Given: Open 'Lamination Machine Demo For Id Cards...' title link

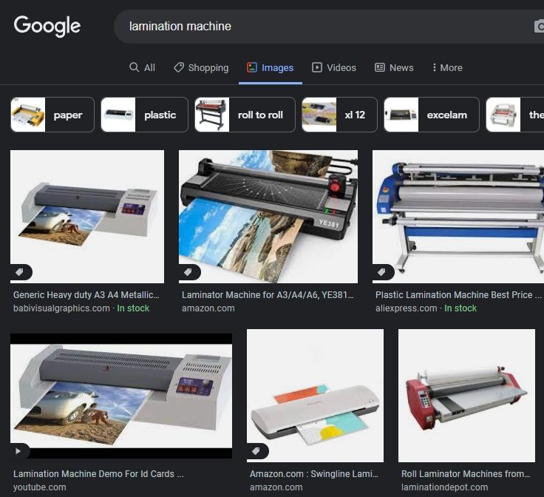Looking at the screenshot, I should (x=98, y=474).
